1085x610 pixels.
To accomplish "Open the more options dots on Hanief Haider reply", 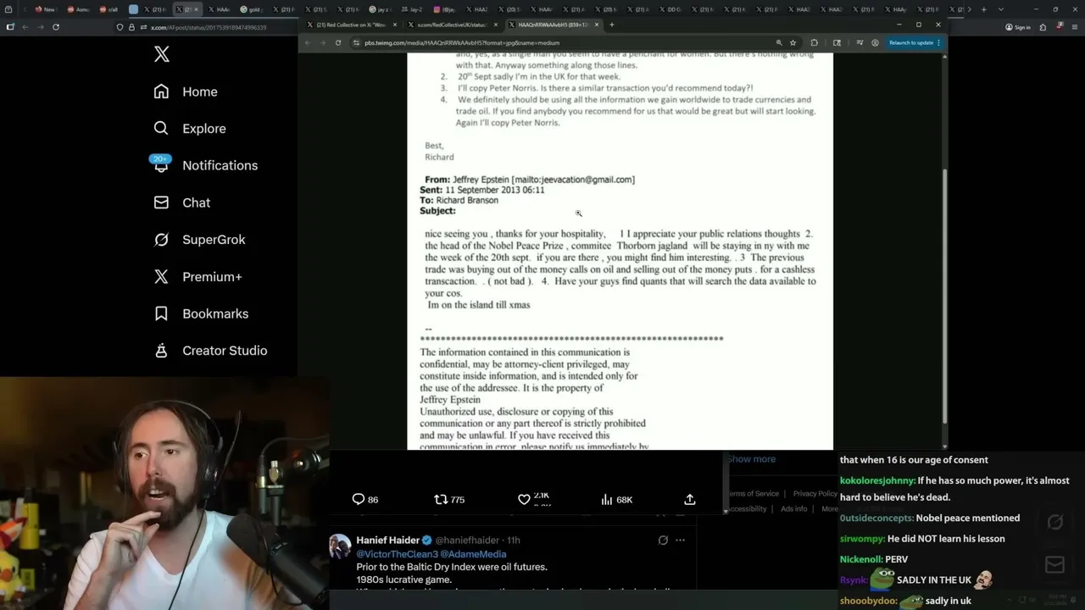I will click(x=680, y=540).
